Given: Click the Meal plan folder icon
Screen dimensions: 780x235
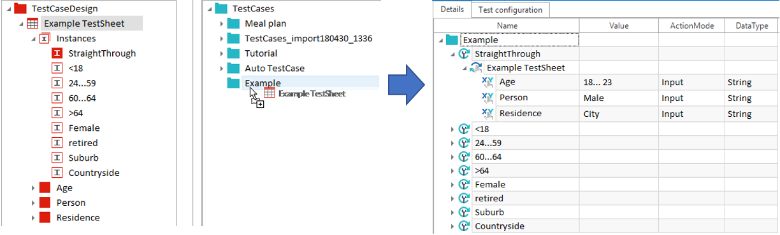Looking at the screenshot, I should click(234, 23).
